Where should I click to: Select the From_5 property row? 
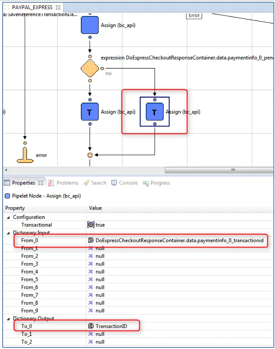pos(138,279)
